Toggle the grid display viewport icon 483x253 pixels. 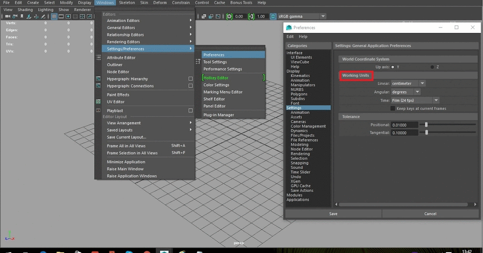click(54, 16)
